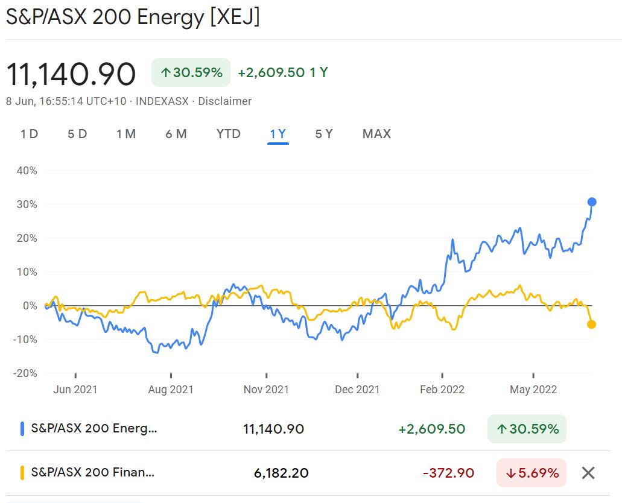
Task: Choose the 1M chart range
Action: [x=126, y=134]
